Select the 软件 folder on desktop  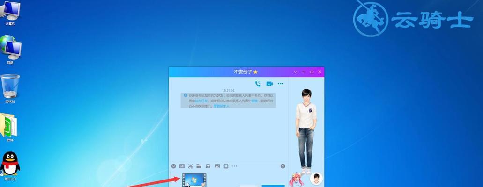9,127
